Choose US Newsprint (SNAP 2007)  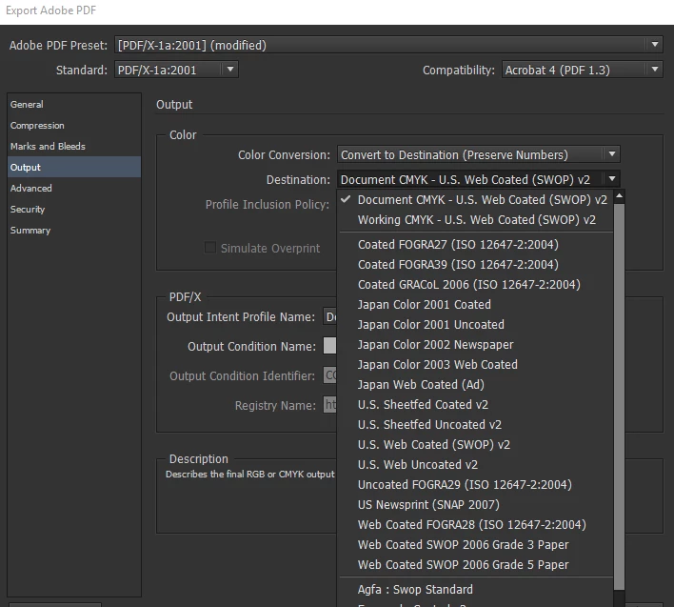coord(476,505)
